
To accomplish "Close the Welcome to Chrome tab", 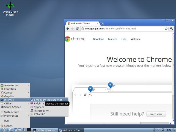I will (97, 24).
